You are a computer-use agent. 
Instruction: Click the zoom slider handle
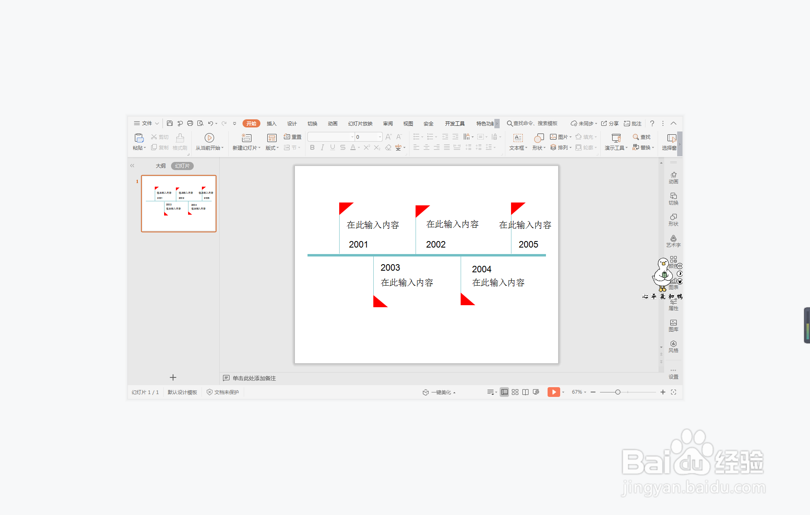point(617,392)
